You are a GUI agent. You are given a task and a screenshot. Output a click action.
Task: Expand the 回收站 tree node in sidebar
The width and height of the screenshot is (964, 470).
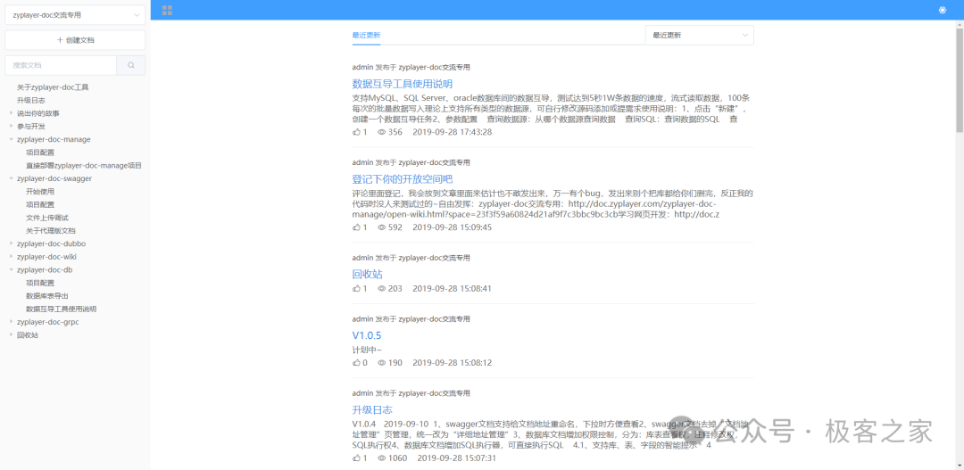(11, 334)
